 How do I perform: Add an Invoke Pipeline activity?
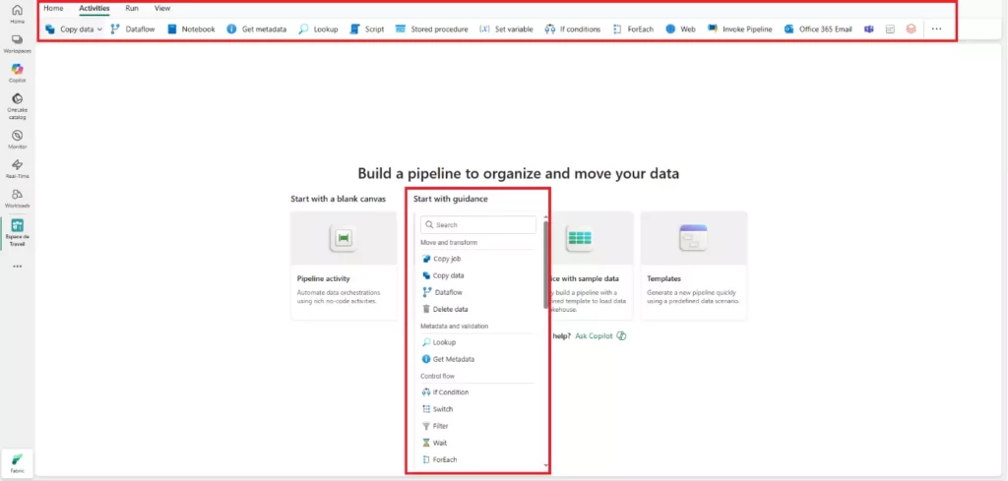click(740, 29)
